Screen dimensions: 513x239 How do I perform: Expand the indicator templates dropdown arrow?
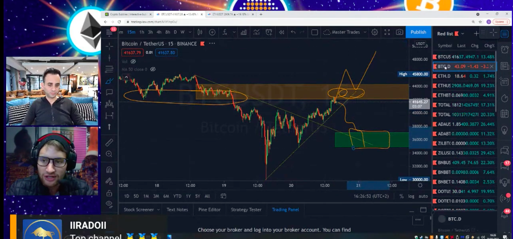point(234,32)
